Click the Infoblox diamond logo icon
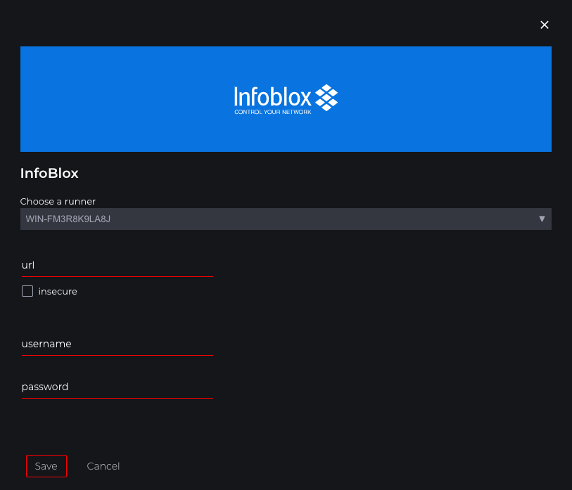This screenshot has width=572, height=490. point(326,94)
